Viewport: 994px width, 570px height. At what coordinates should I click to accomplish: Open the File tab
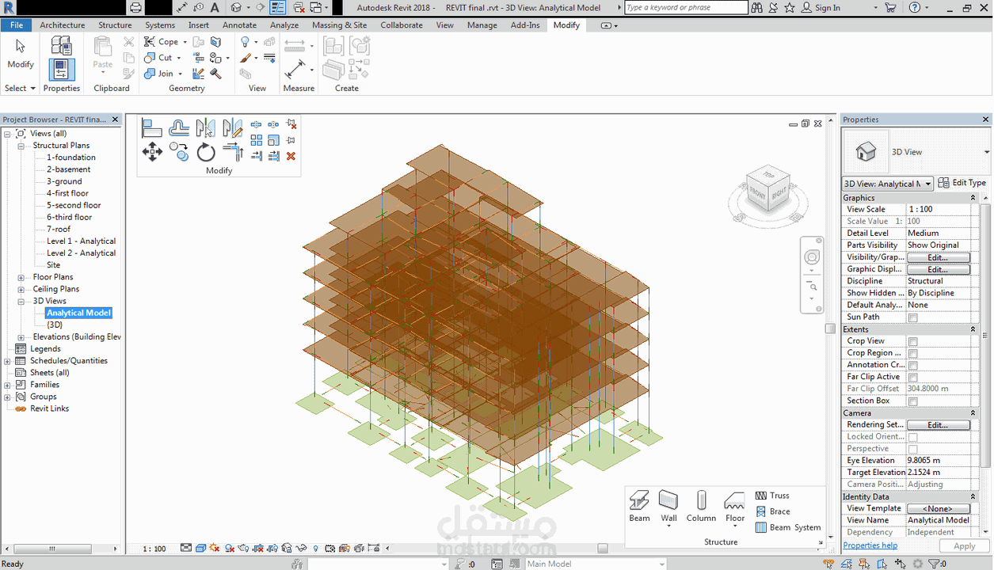(16, 25)
